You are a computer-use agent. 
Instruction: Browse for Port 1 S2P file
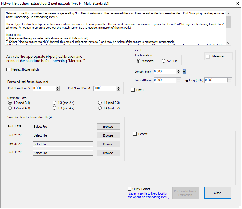tap(108, 127)
